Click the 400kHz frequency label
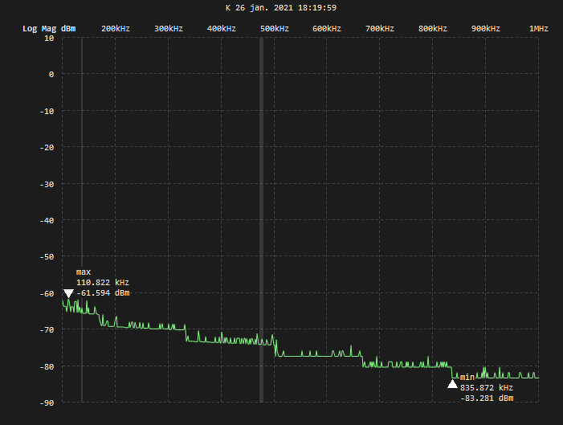Viewport: 563px width, 425px height. (x=221, y=28)
